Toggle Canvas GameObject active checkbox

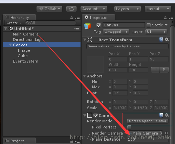pyautogui.click(x=99, y=25)
